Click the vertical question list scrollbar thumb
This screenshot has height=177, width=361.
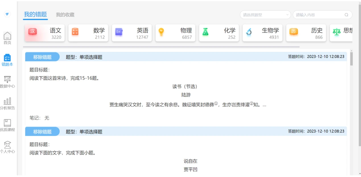click(x=351, y=59)
